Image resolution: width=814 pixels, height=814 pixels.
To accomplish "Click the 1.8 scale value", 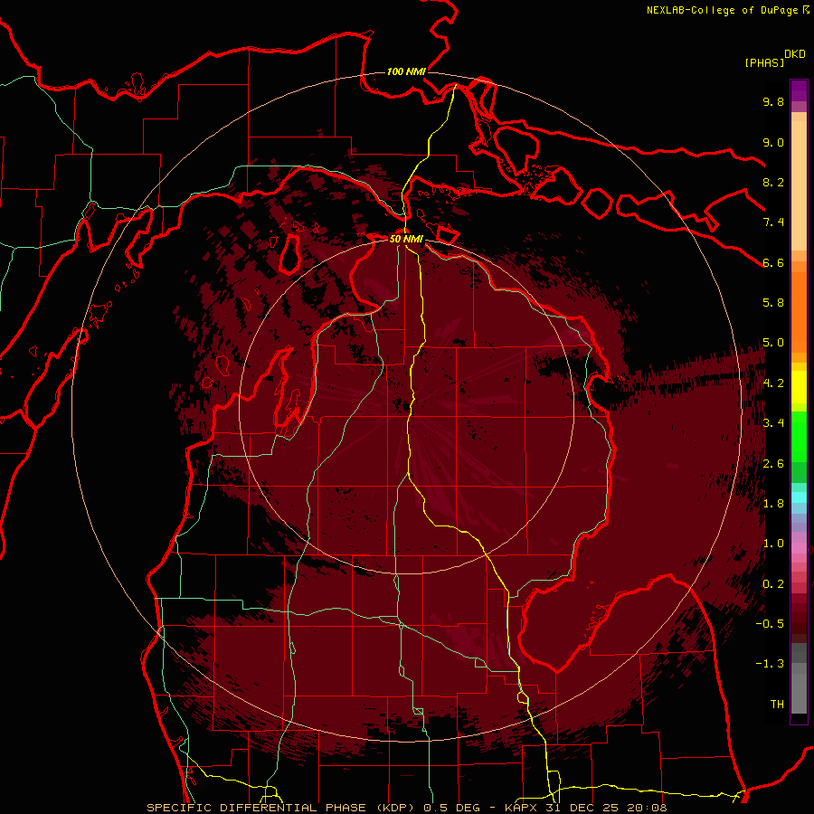I will pyautogui.click(x=773, y=504).
